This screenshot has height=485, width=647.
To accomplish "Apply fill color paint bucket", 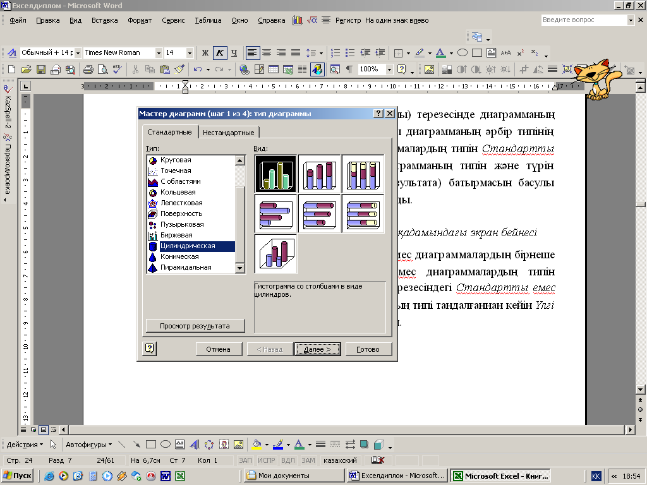I will (257, 445).
